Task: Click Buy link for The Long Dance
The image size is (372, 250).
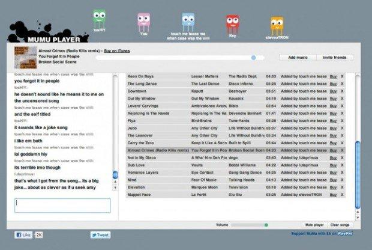Action: [333, 84]
